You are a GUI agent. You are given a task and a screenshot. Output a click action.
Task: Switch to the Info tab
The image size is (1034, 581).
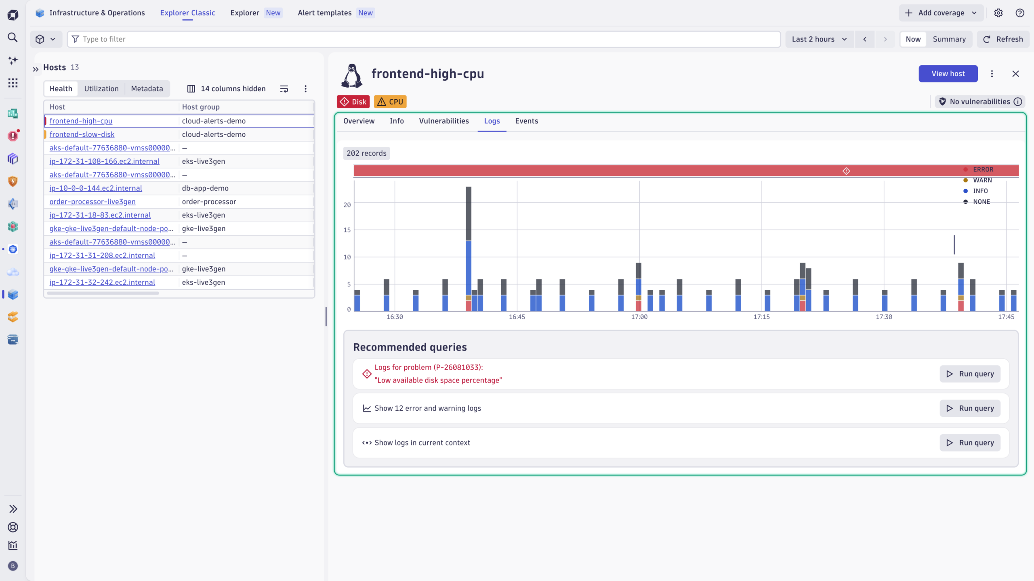coord(397,121)
